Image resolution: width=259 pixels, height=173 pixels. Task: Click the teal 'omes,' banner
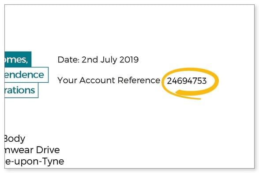pos(18,59)
